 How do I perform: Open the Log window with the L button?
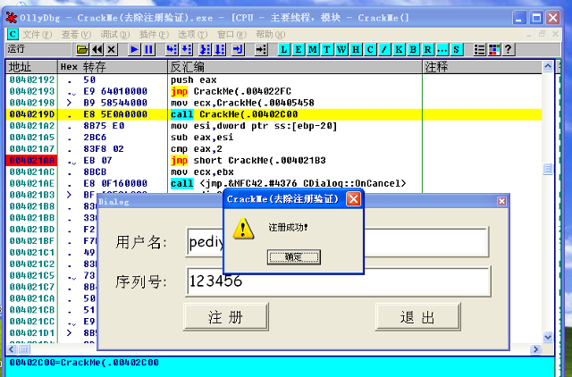point(284,49)
